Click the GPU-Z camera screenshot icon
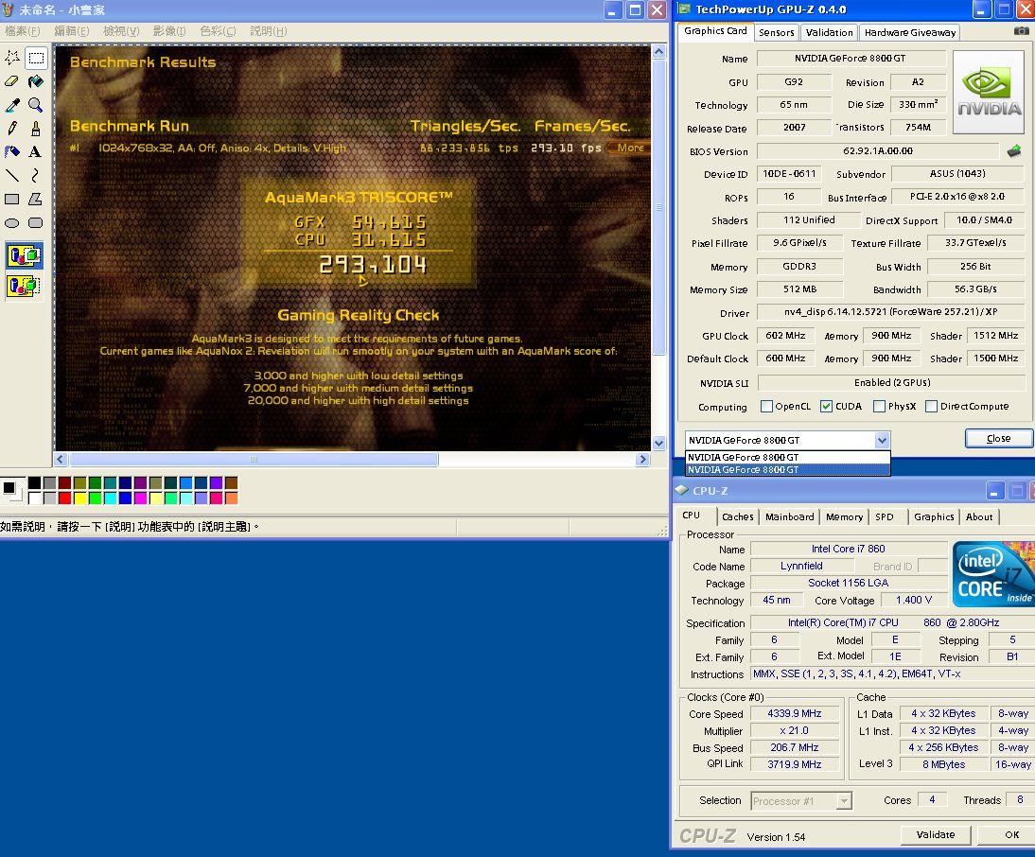 [x=1021, y=31]
